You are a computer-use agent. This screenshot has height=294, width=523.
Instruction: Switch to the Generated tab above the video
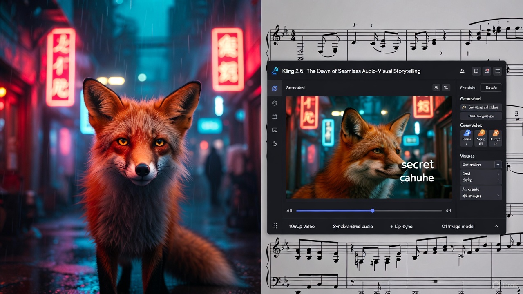pos(295,87)
